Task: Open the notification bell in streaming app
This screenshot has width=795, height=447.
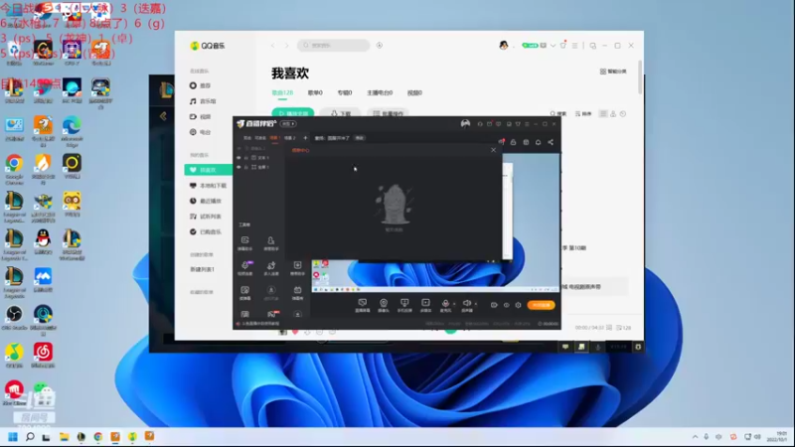Action: (x=538, y=142)
